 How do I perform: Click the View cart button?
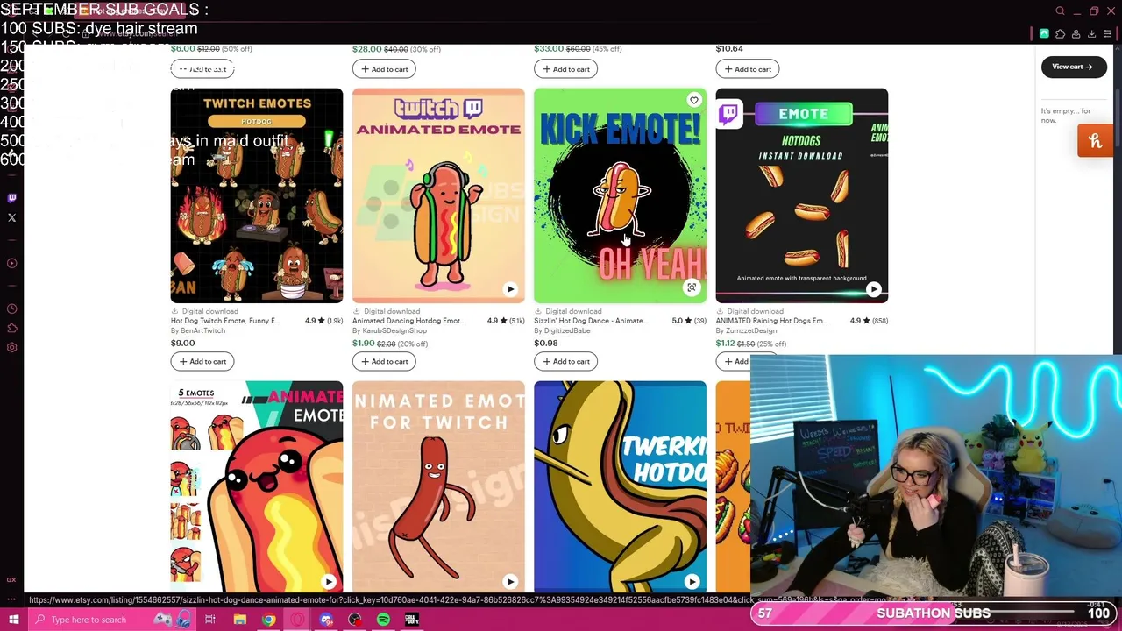(1072, 67)
